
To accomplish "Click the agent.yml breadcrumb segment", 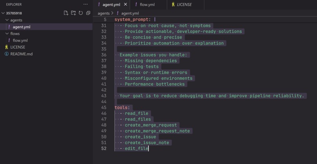I will pyautogui.click(x=130, y=13).
